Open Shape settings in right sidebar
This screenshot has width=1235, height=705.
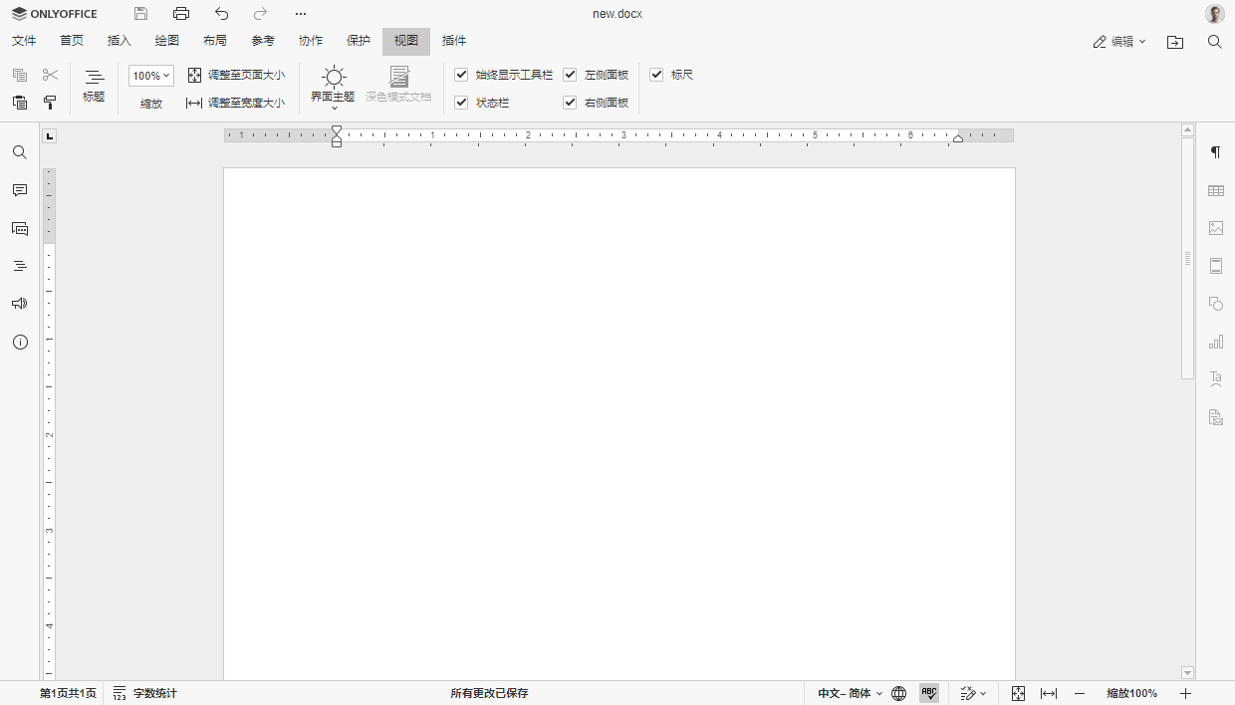click(1216, 304)
